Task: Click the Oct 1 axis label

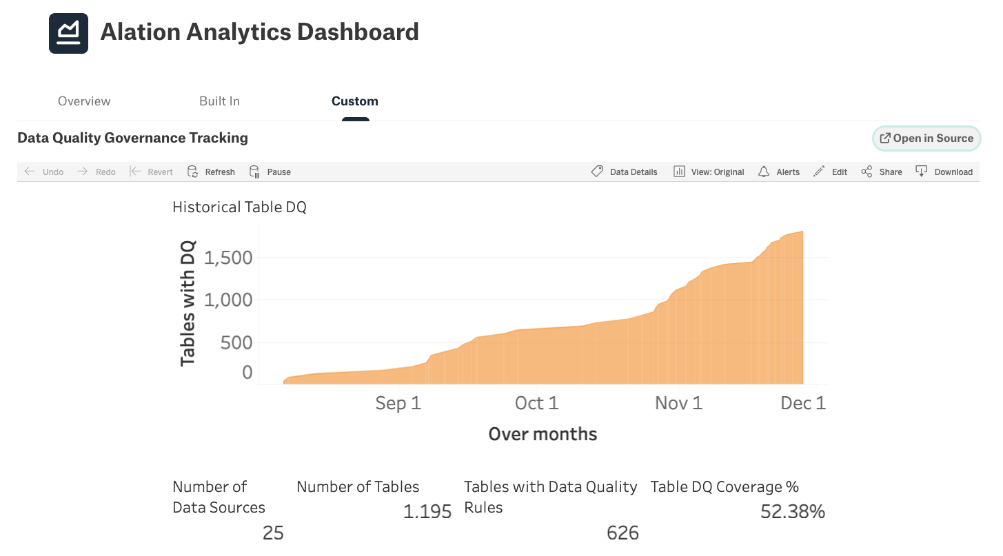Action: point(537,403)
